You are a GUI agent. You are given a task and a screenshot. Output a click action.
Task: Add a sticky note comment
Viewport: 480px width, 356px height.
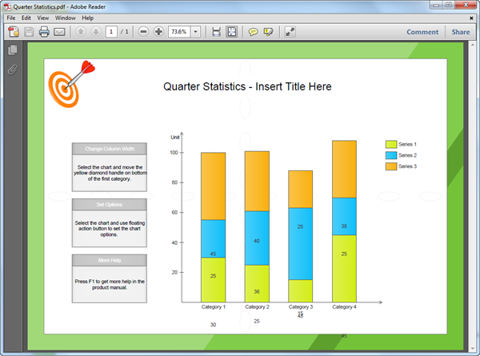tap(253, 32)
